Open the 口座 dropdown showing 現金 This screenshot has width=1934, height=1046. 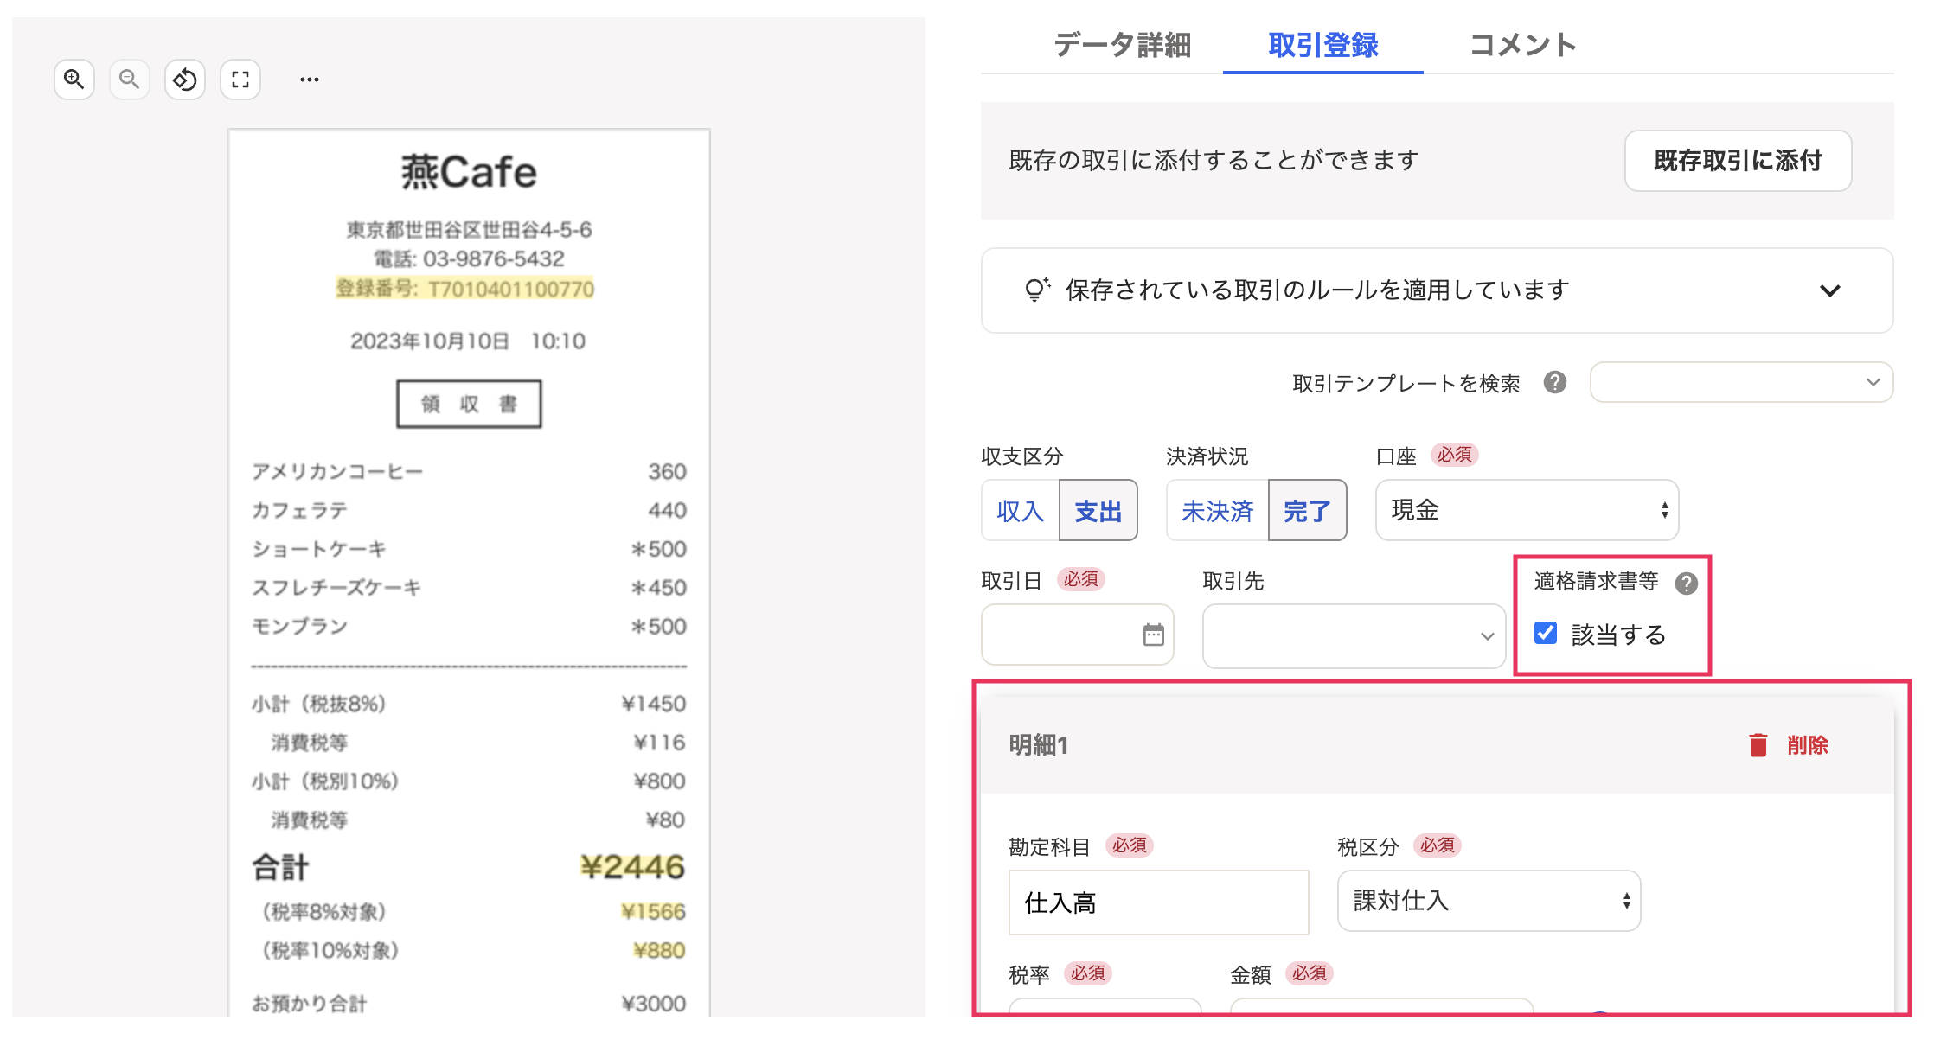point(1527,510)
